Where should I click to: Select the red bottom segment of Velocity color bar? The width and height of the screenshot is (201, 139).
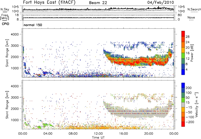[x=183, y=124]
